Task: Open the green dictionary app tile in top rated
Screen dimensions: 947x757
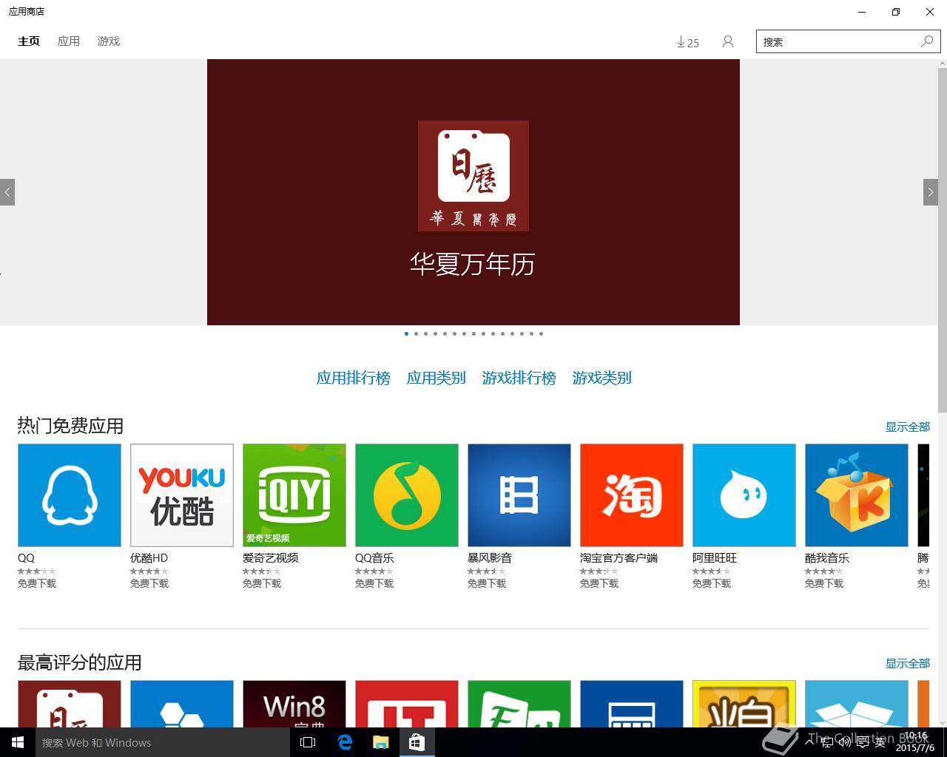Action: 519,704
